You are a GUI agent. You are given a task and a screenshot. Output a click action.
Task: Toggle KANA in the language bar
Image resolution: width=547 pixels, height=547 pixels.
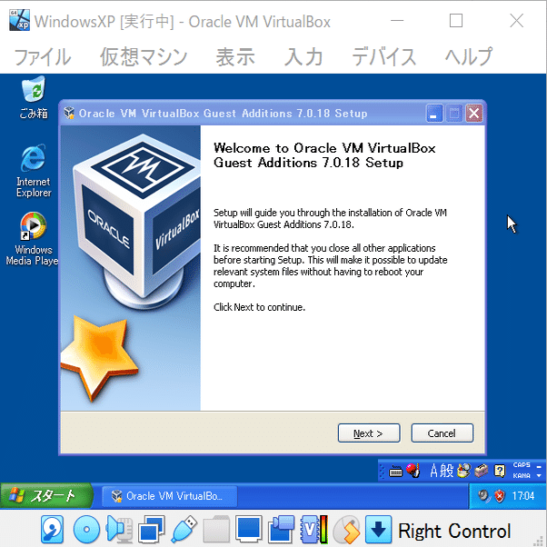(x=522, y=476)
